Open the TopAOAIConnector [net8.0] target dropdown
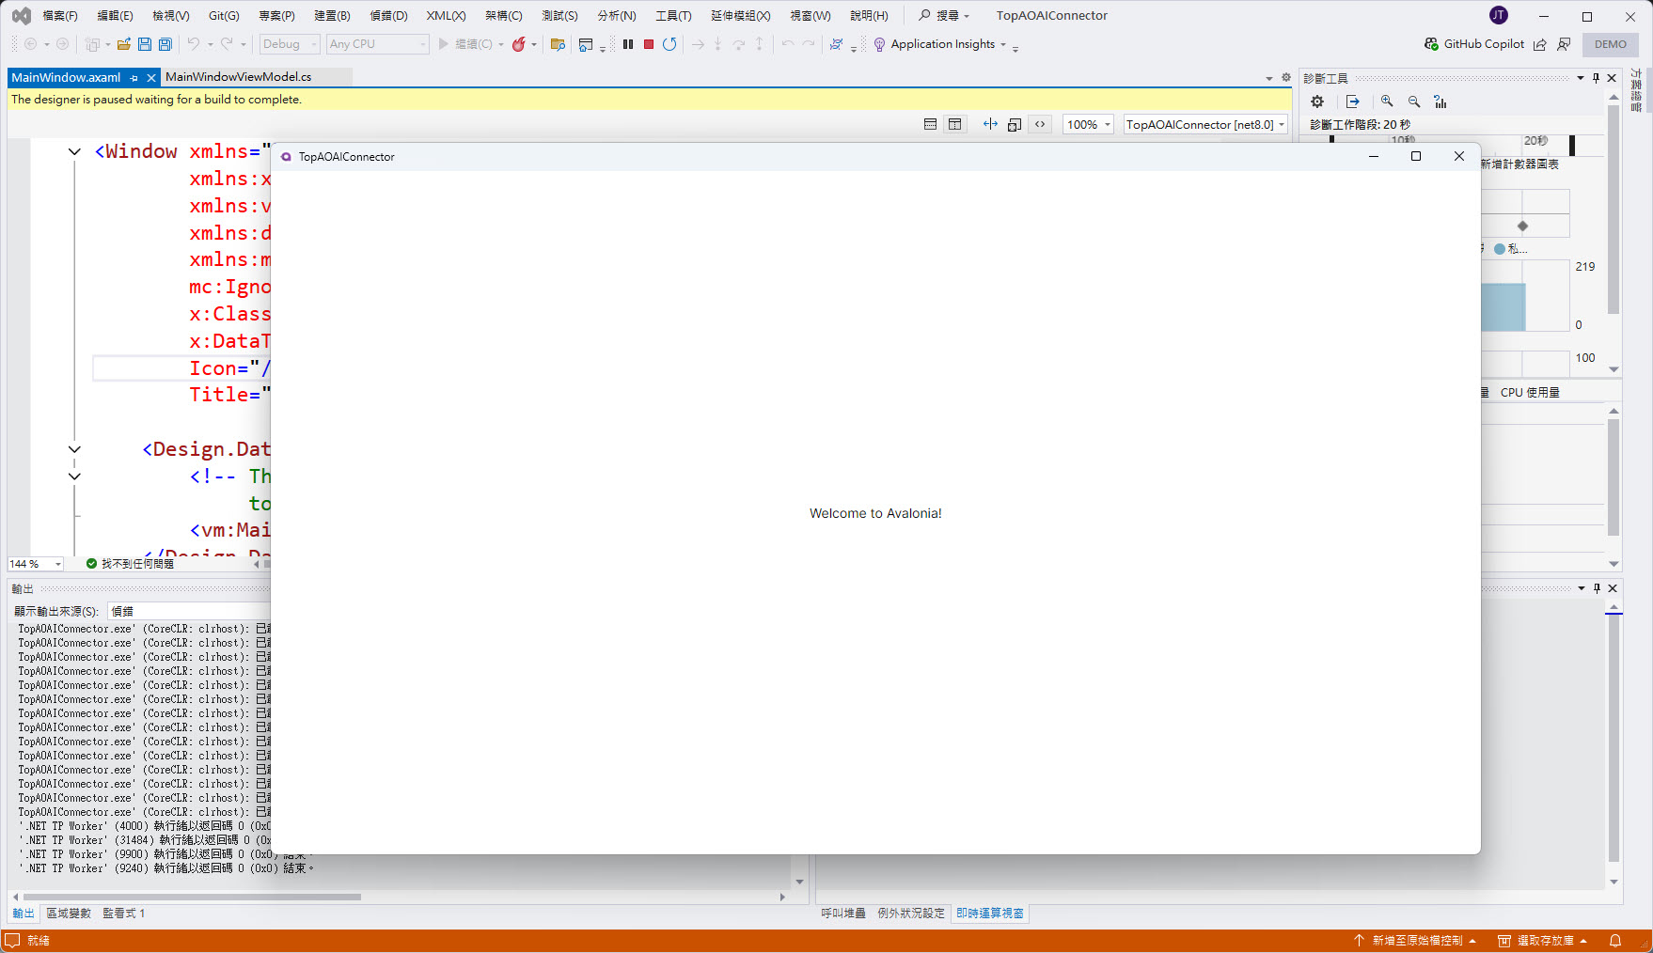1653x953 pixels. coord(1205,124)
